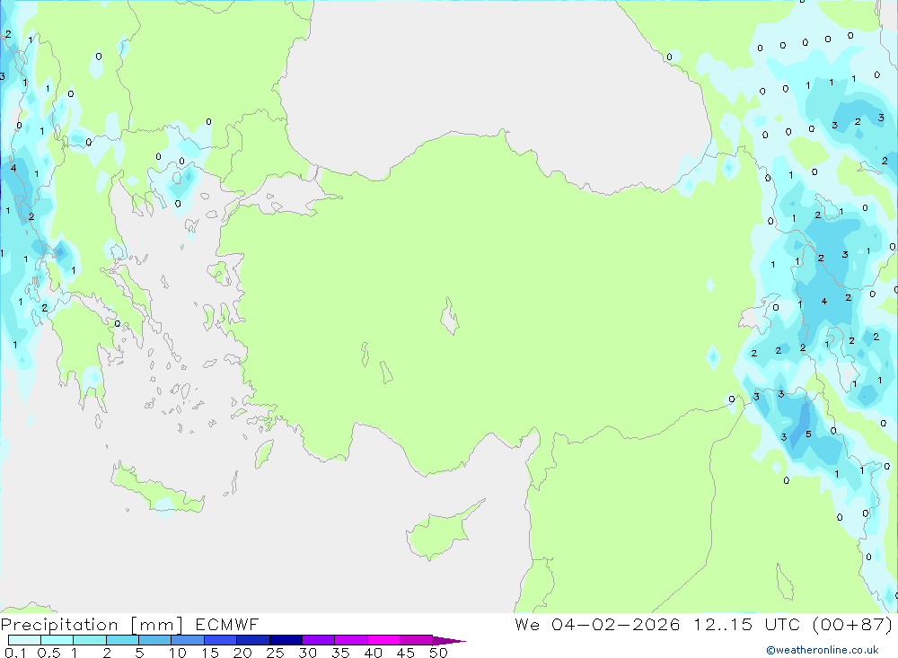Click the 0.5–1 mm legend color swatch
The height and width of the screenshot is (658, 898).
click(57, 640)
